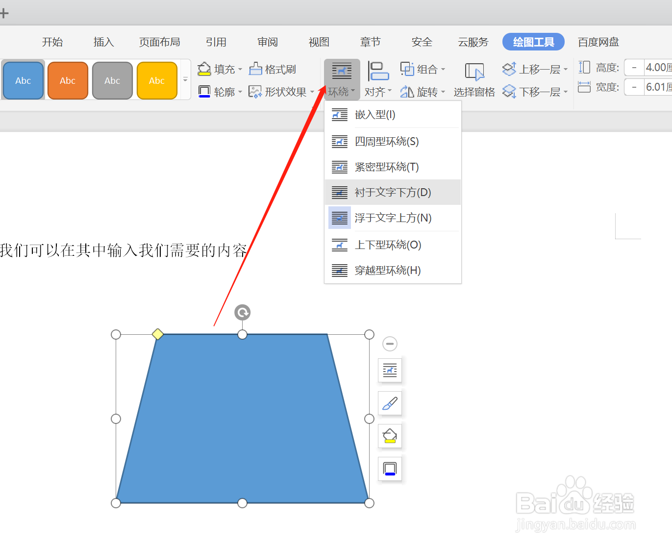The image size is (672, 547).
Task: Switch to the 插入 ribbon tab
Action: pyautogui.click(x=103, y=42)
